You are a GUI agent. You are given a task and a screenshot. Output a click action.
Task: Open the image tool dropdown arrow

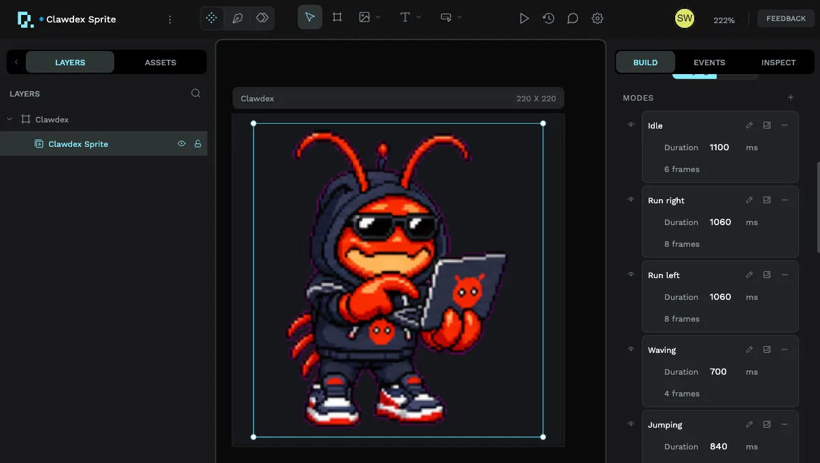tap(378, 17)
